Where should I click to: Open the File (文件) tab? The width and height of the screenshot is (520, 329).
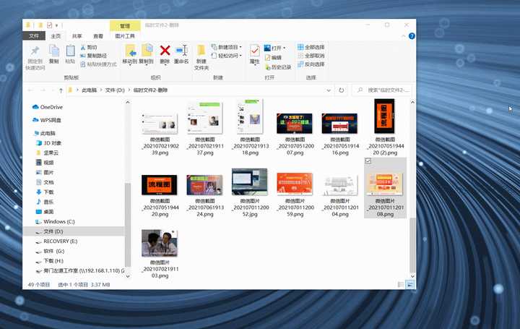pos(34,36)
